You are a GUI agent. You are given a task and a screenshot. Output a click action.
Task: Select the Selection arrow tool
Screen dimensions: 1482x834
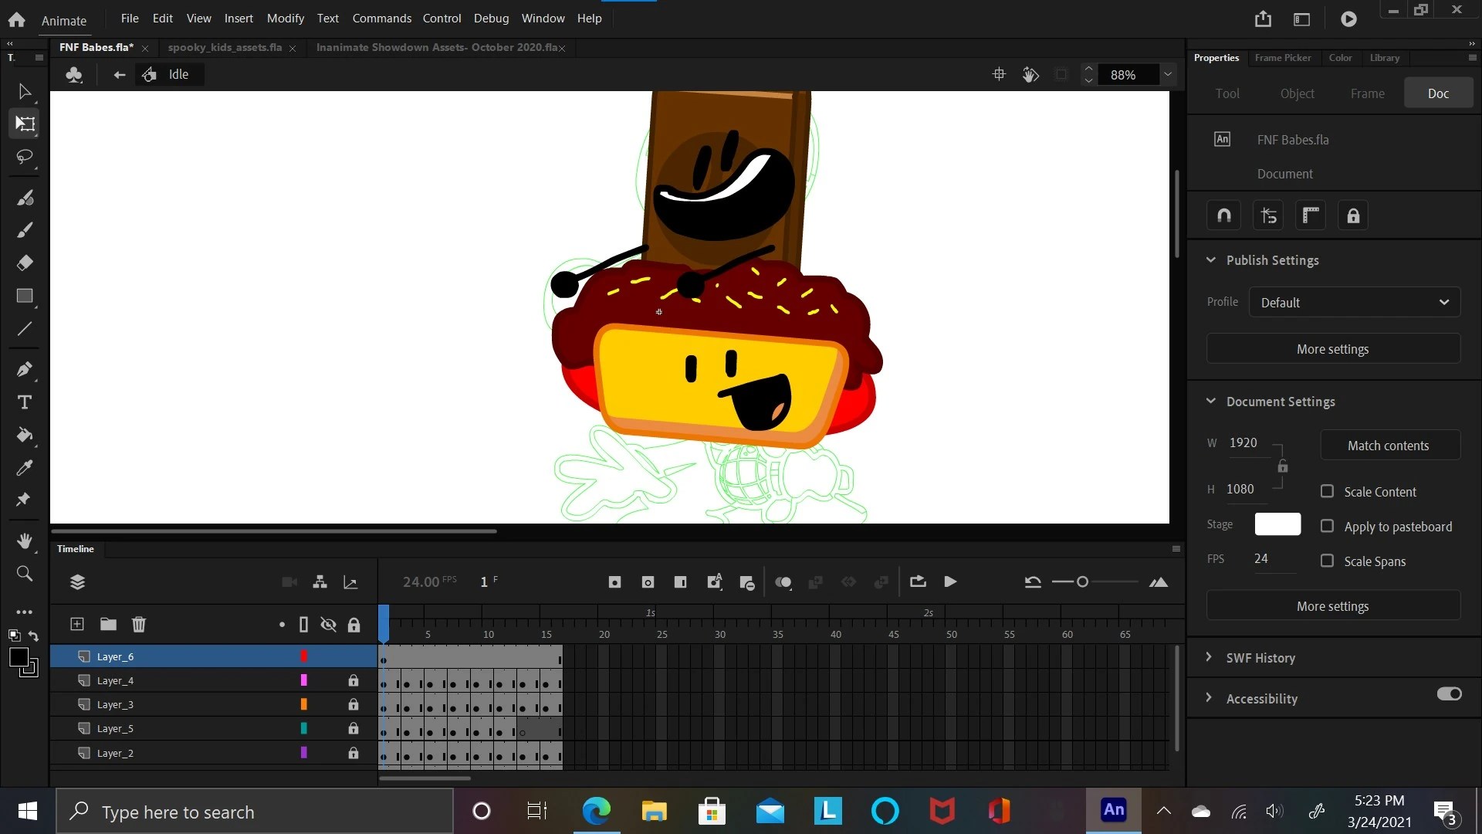click(x=25, y=92)
